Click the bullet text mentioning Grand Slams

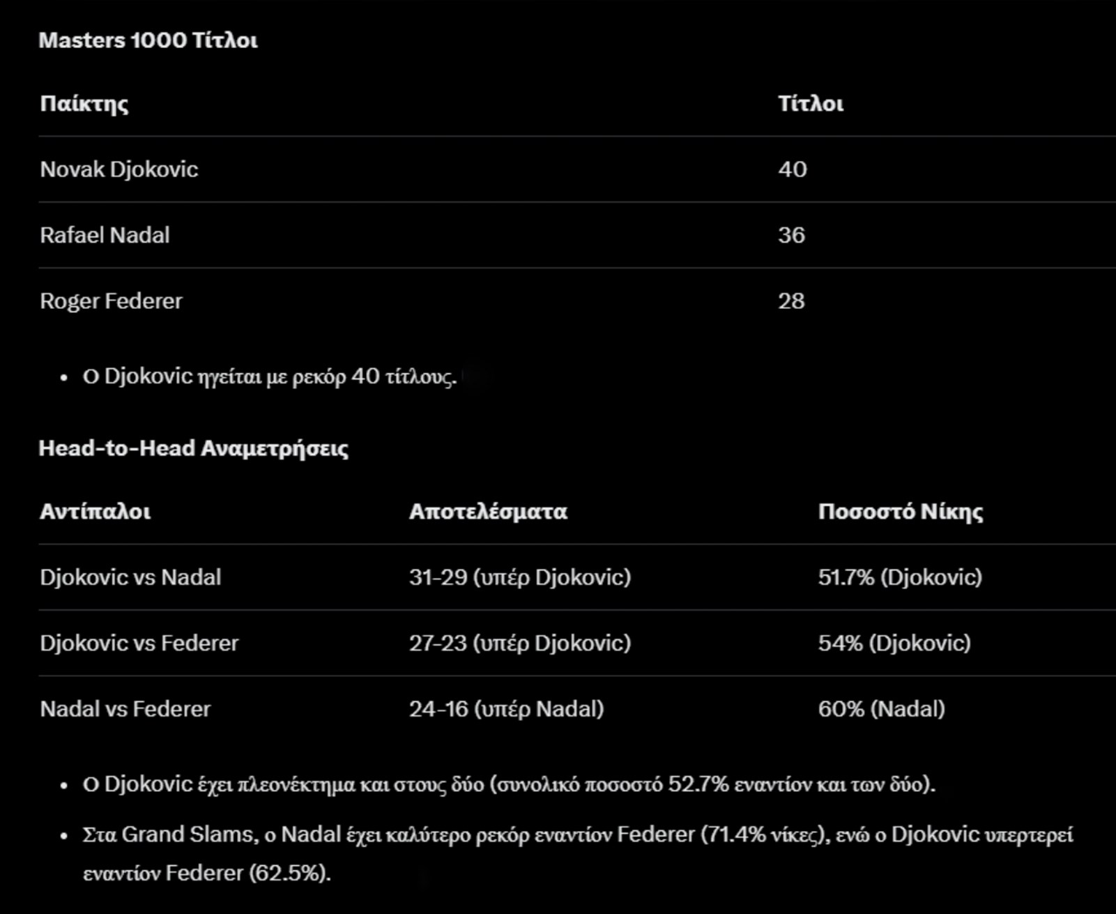[x=577, y=835]
